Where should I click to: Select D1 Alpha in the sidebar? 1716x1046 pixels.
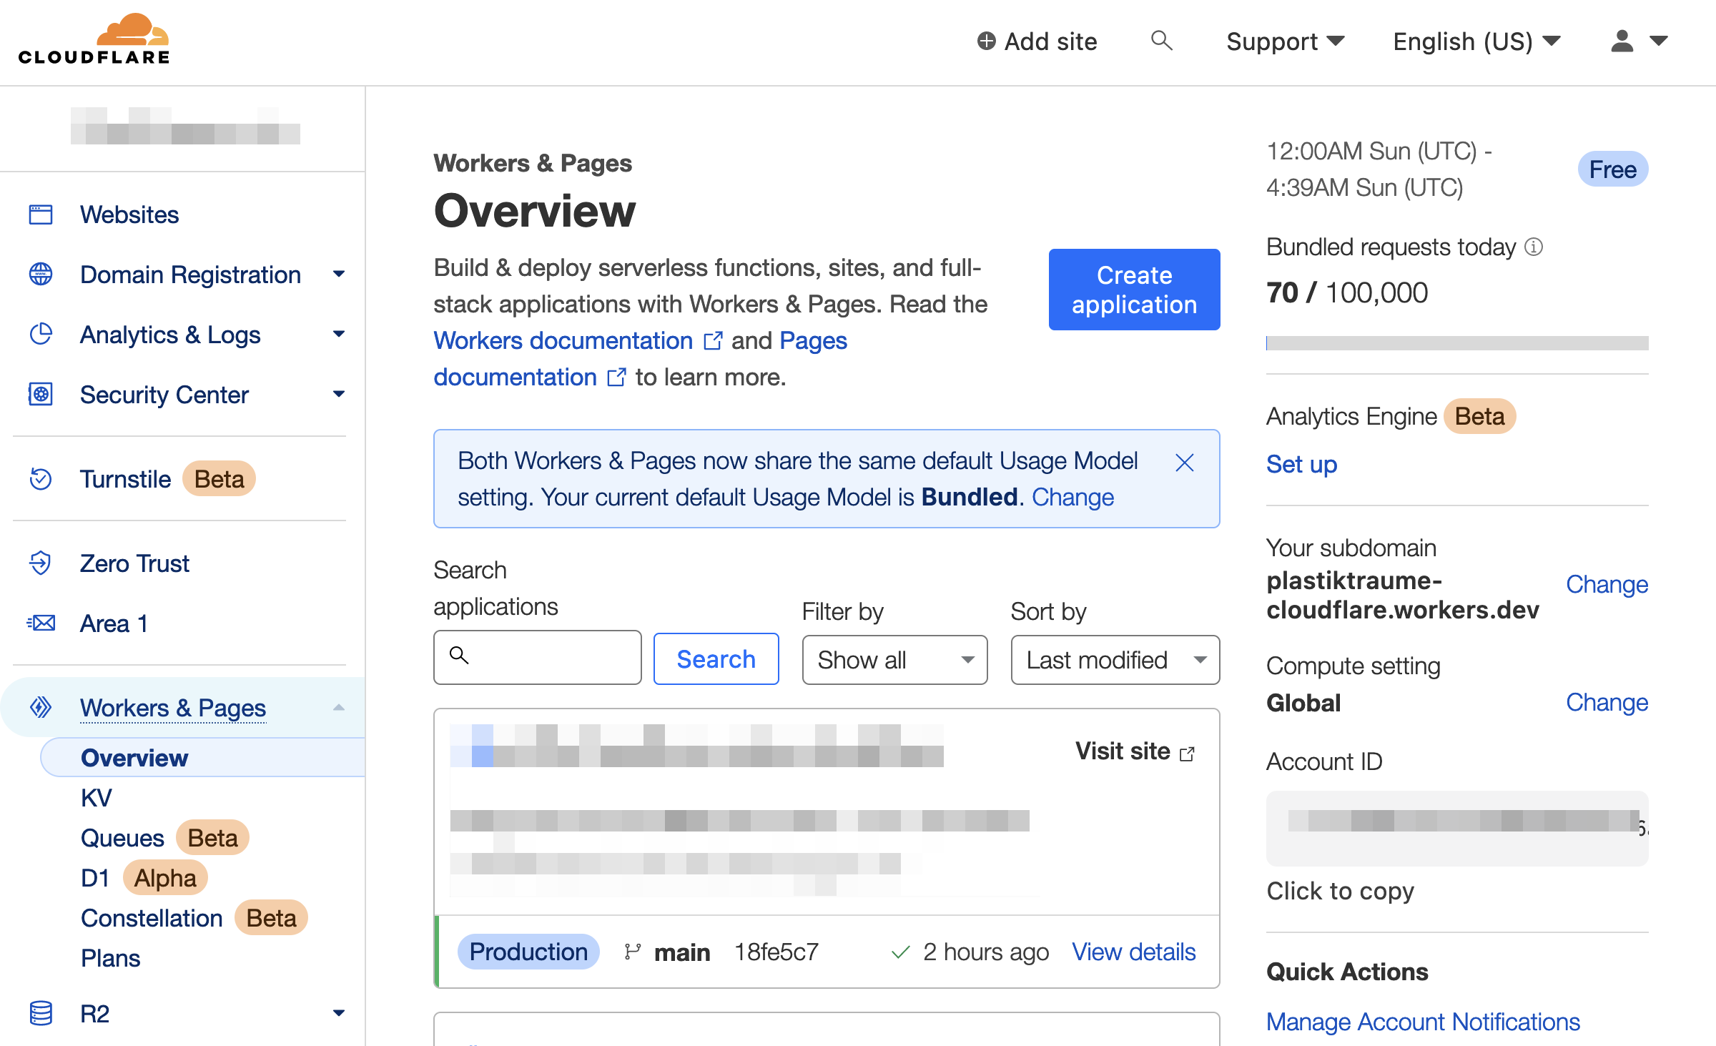[x=144, y=877]
